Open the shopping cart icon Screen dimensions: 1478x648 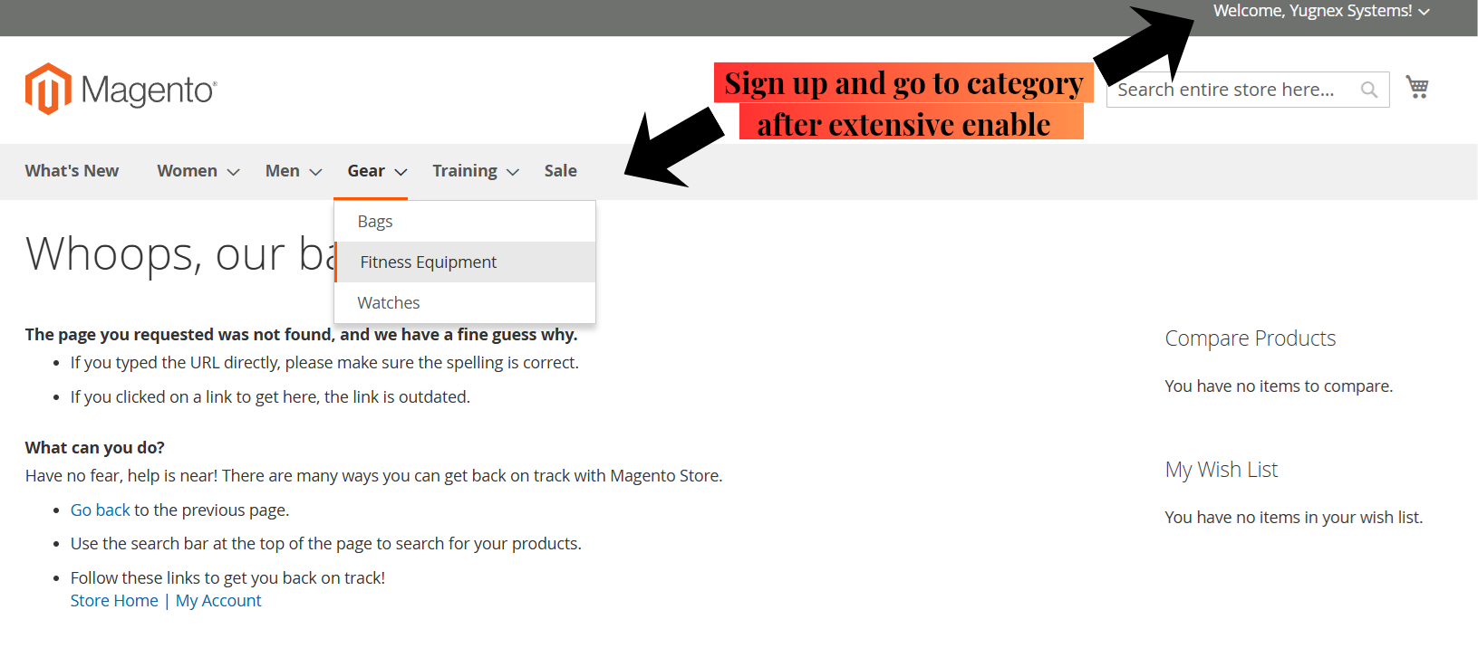pyautogui.click(x=1416, y=87)
